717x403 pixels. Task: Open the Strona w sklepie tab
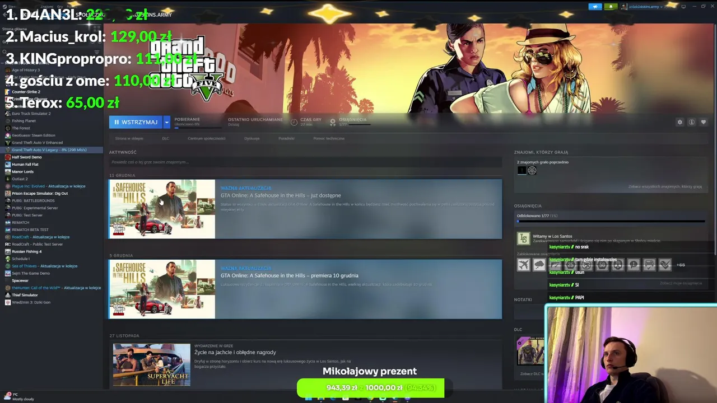click(x=129, y=138)
